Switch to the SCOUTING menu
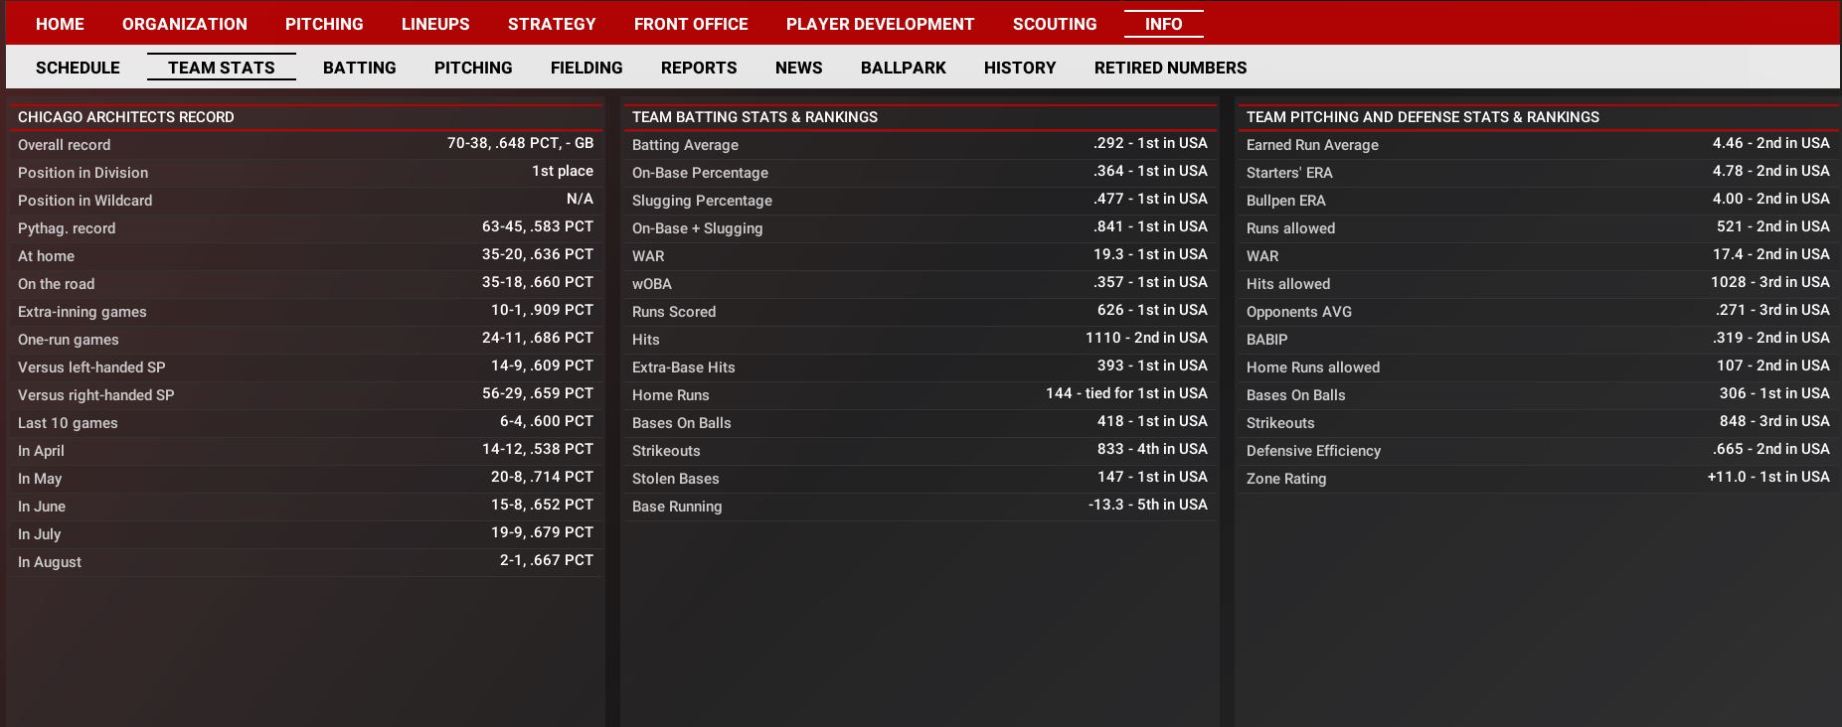 click(1055, 24)
